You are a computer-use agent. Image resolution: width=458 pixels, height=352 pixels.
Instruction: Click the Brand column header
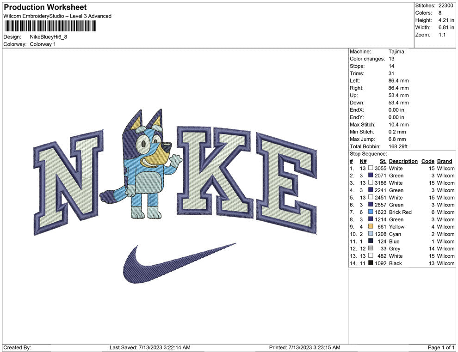tap(445, 161)
